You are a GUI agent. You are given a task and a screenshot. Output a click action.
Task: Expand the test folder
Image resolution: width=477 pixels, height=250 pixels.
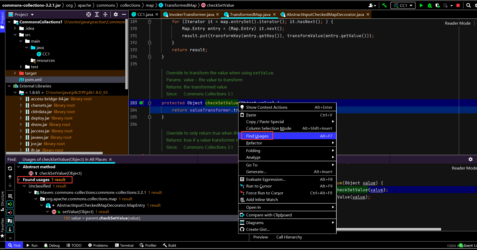coord(21,67)
